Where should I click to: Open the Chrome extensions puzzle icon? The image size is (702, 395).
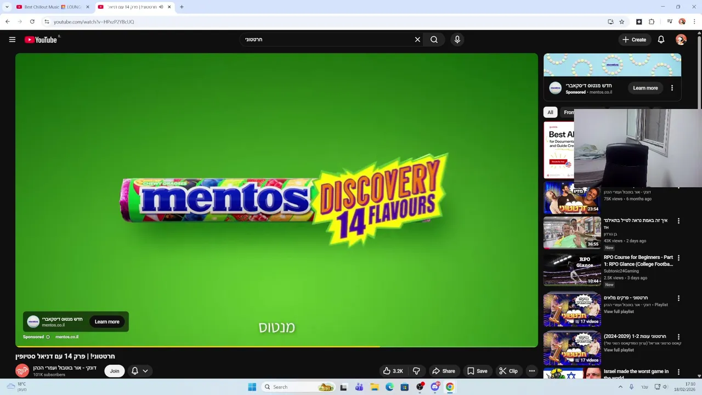point(652,22)
